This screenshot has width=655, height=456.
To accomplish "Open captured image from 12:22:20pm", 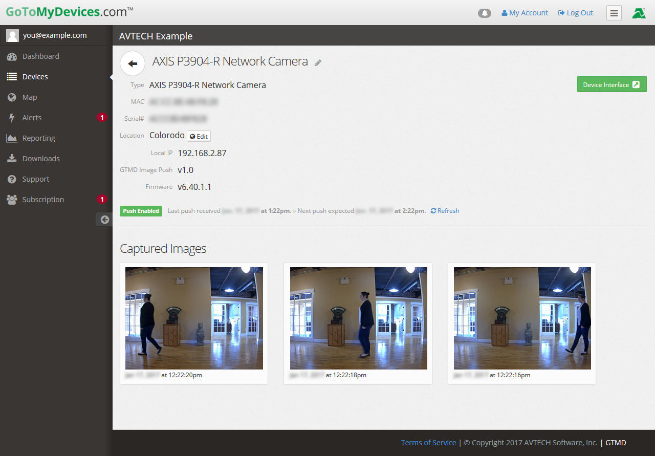I will click(194, 318).
